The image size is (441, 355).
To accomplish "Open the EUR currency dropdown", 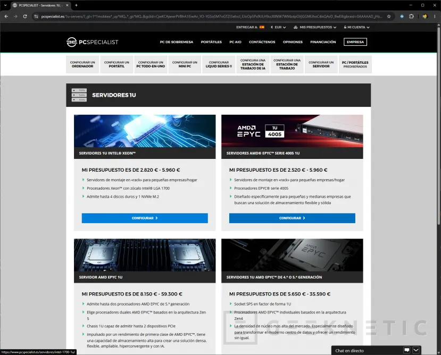I will pyautogui.click(x=278, y=27).
